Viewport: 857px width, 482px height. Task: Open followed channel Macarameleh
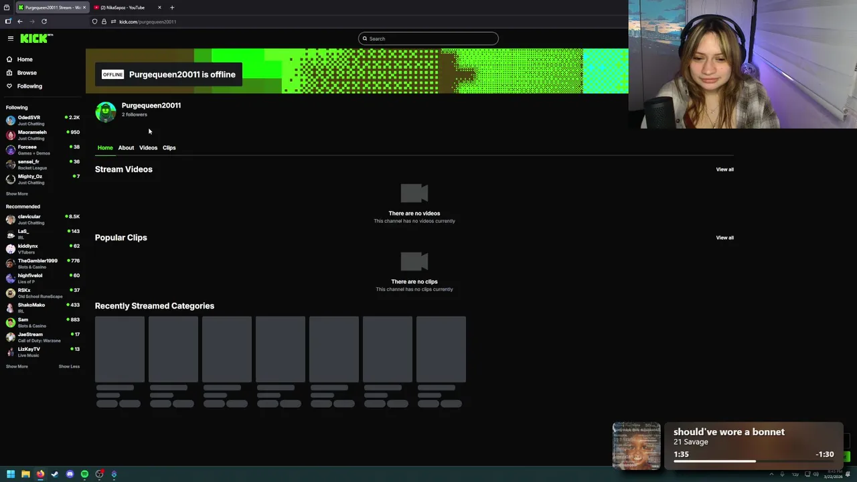coord(43,135)
